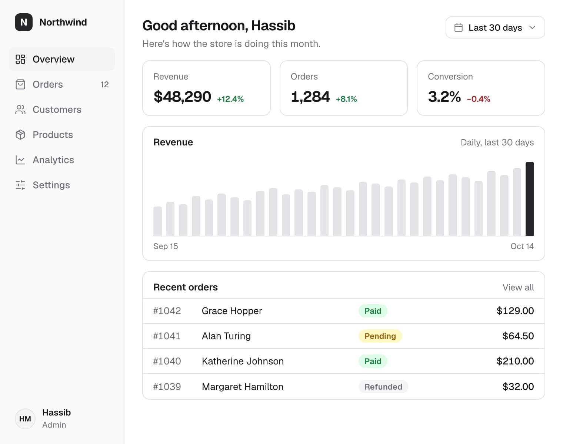Open the Customers page in sidebar

tap(62, 110)
